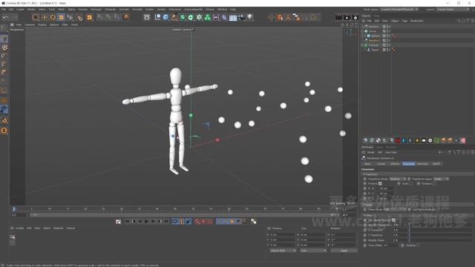Toggle enable checkmark of Cloner object

389,31
